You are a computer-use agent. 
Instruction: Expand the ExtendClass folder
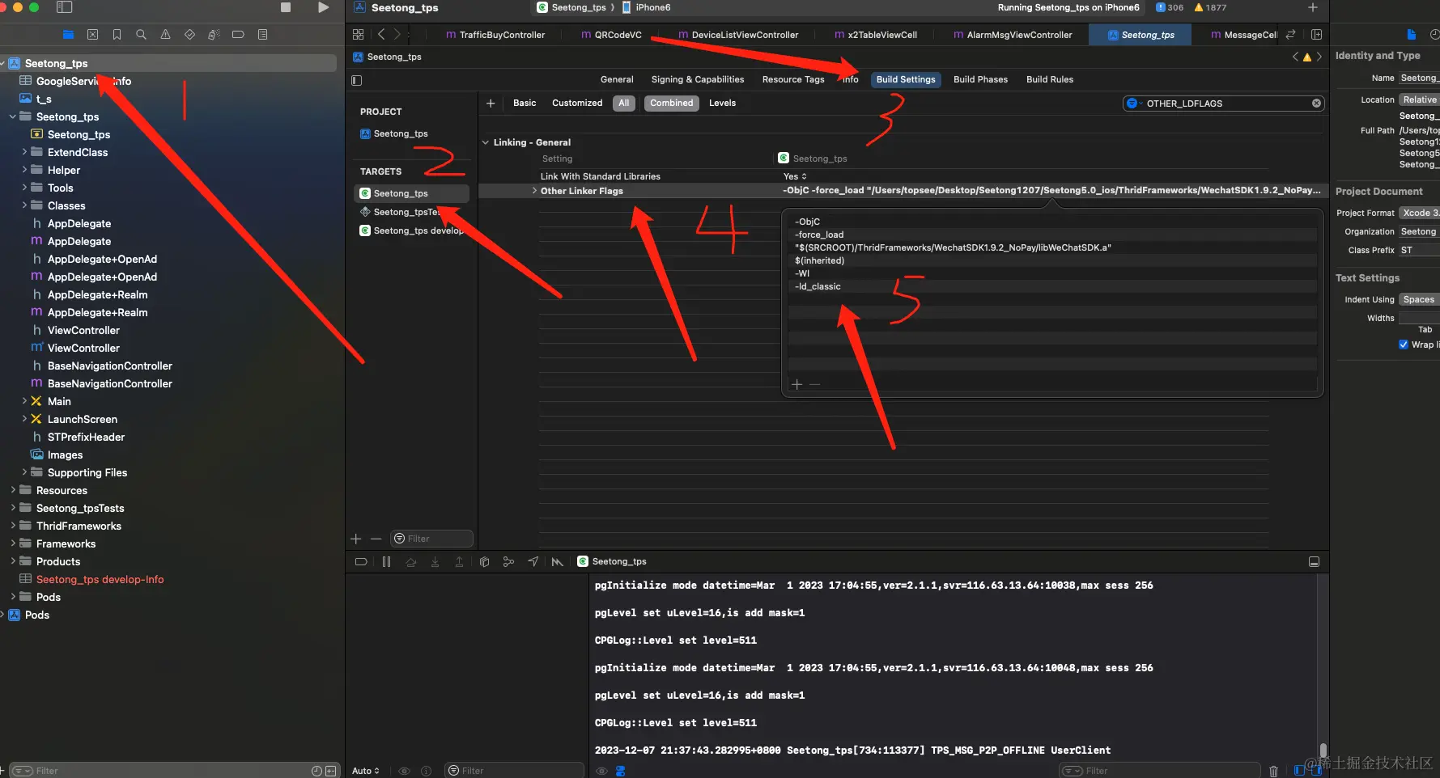[24, 152]
